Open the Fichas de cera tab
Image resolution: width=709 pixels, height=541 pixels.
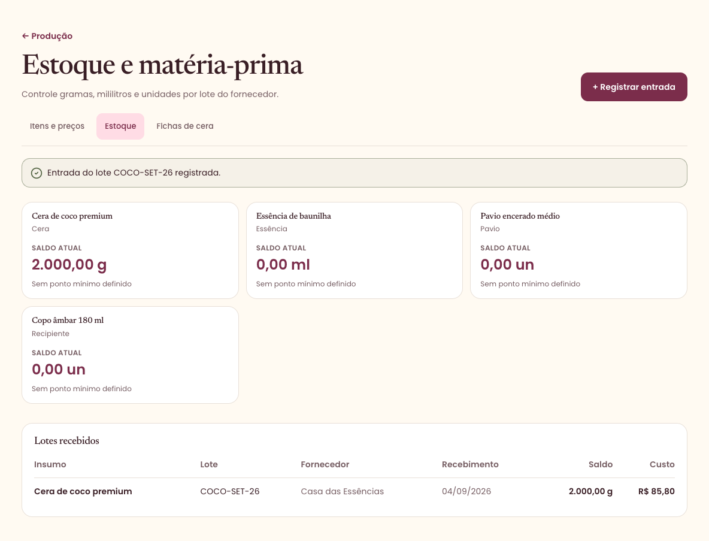pos(185,126)
